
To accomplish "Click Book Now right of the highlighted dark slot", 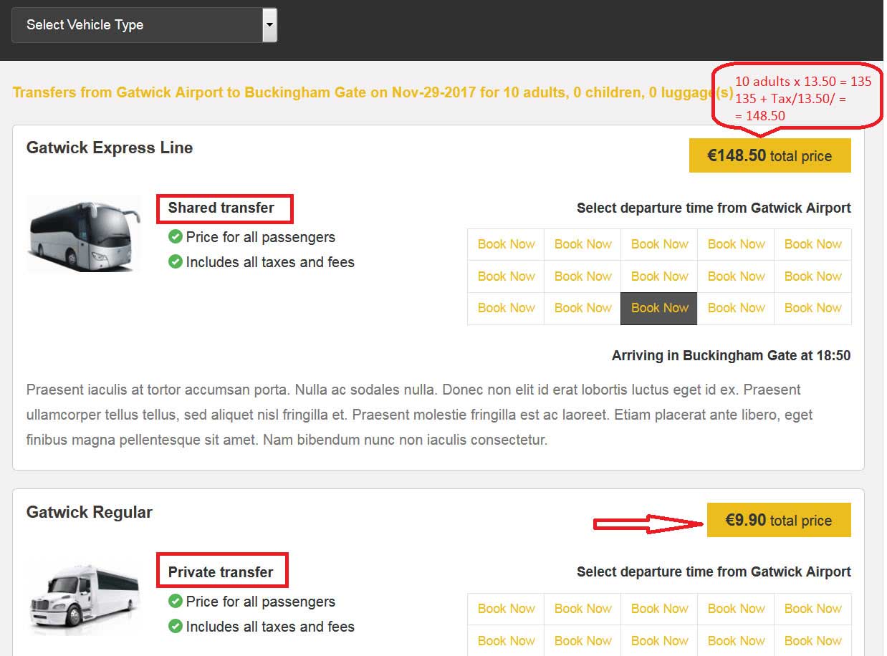I will click(736, 308).
